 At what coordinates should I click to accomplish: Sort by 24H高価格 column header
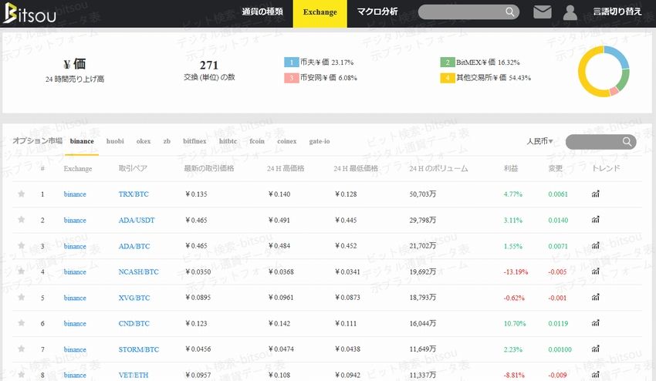tap(286, 168)
